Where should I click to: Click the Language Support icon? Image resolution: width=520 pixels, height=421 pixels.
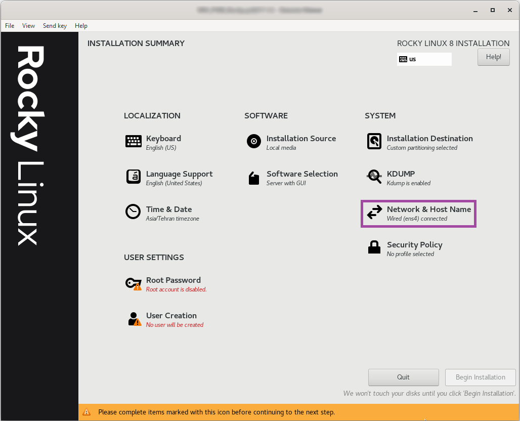134,177
